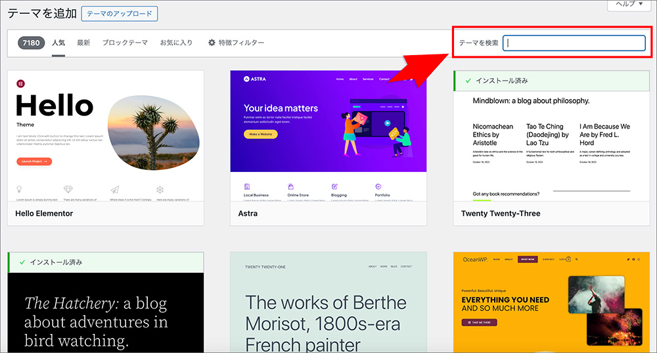This screenshot has width=657, height=353.
Task: Click the Local Business icon in Astra preview
Action: (247, 186)
